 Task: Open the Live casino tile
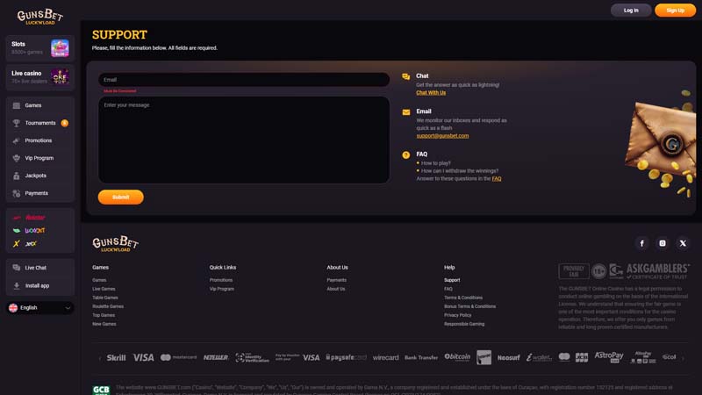point(39,77)
